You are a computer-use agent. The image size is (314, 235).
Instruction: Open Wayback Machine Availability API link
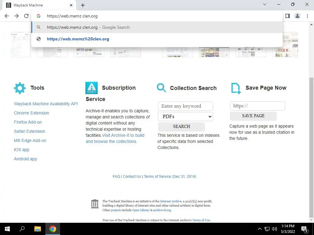click(x=46, y=104)
